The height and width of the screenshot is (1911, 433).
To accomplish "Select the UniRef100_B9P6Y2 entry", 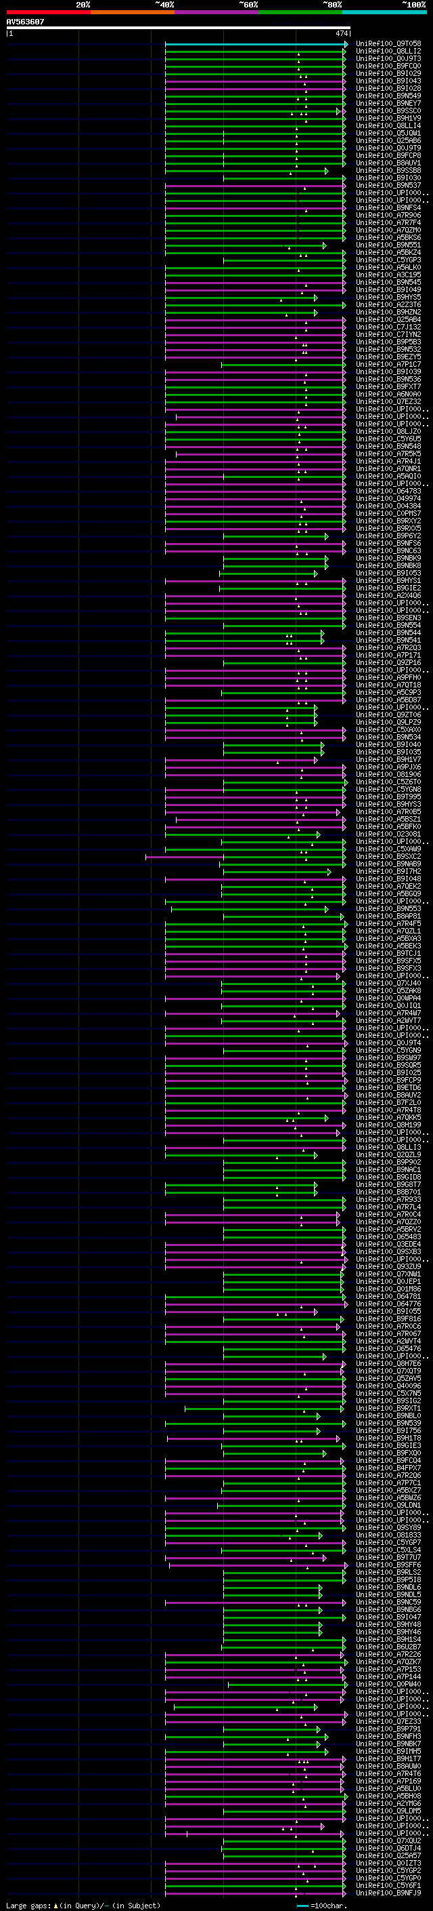I will click(x=388, y=536).
